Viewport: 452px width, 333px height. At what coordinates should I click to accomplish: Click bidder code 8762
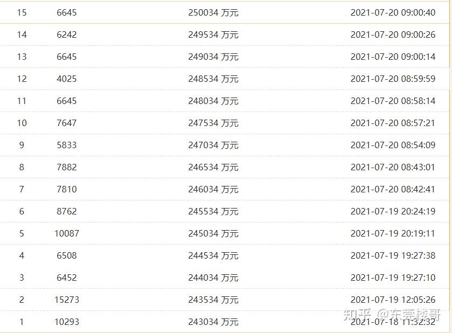[x=66, y=211]
